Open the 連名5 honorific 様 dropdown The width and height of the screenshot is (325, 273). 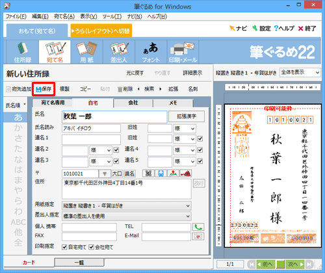pyautogui.click(x=185, y=161)
